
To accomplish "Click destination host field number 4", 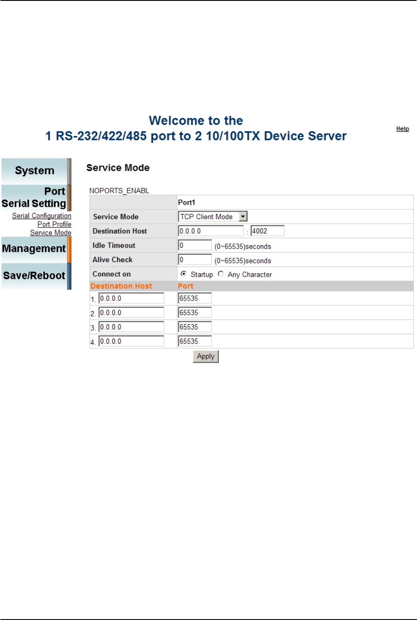I will pyautogui.click(x=131, y=341).
